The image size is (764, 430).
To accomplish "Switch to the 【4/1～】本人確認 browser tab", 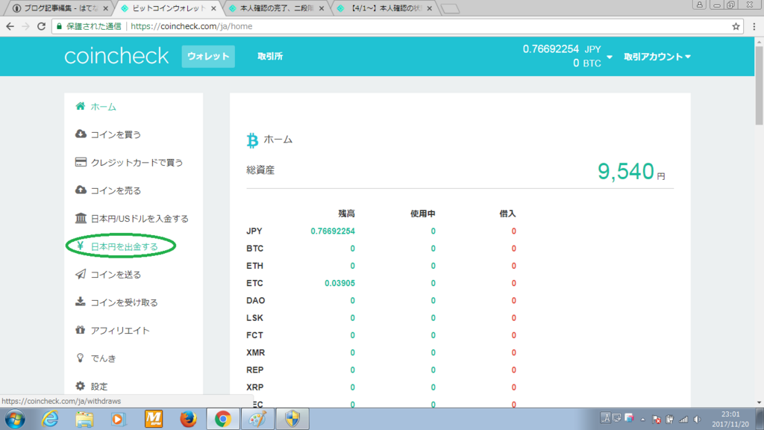I will point(385,8).
